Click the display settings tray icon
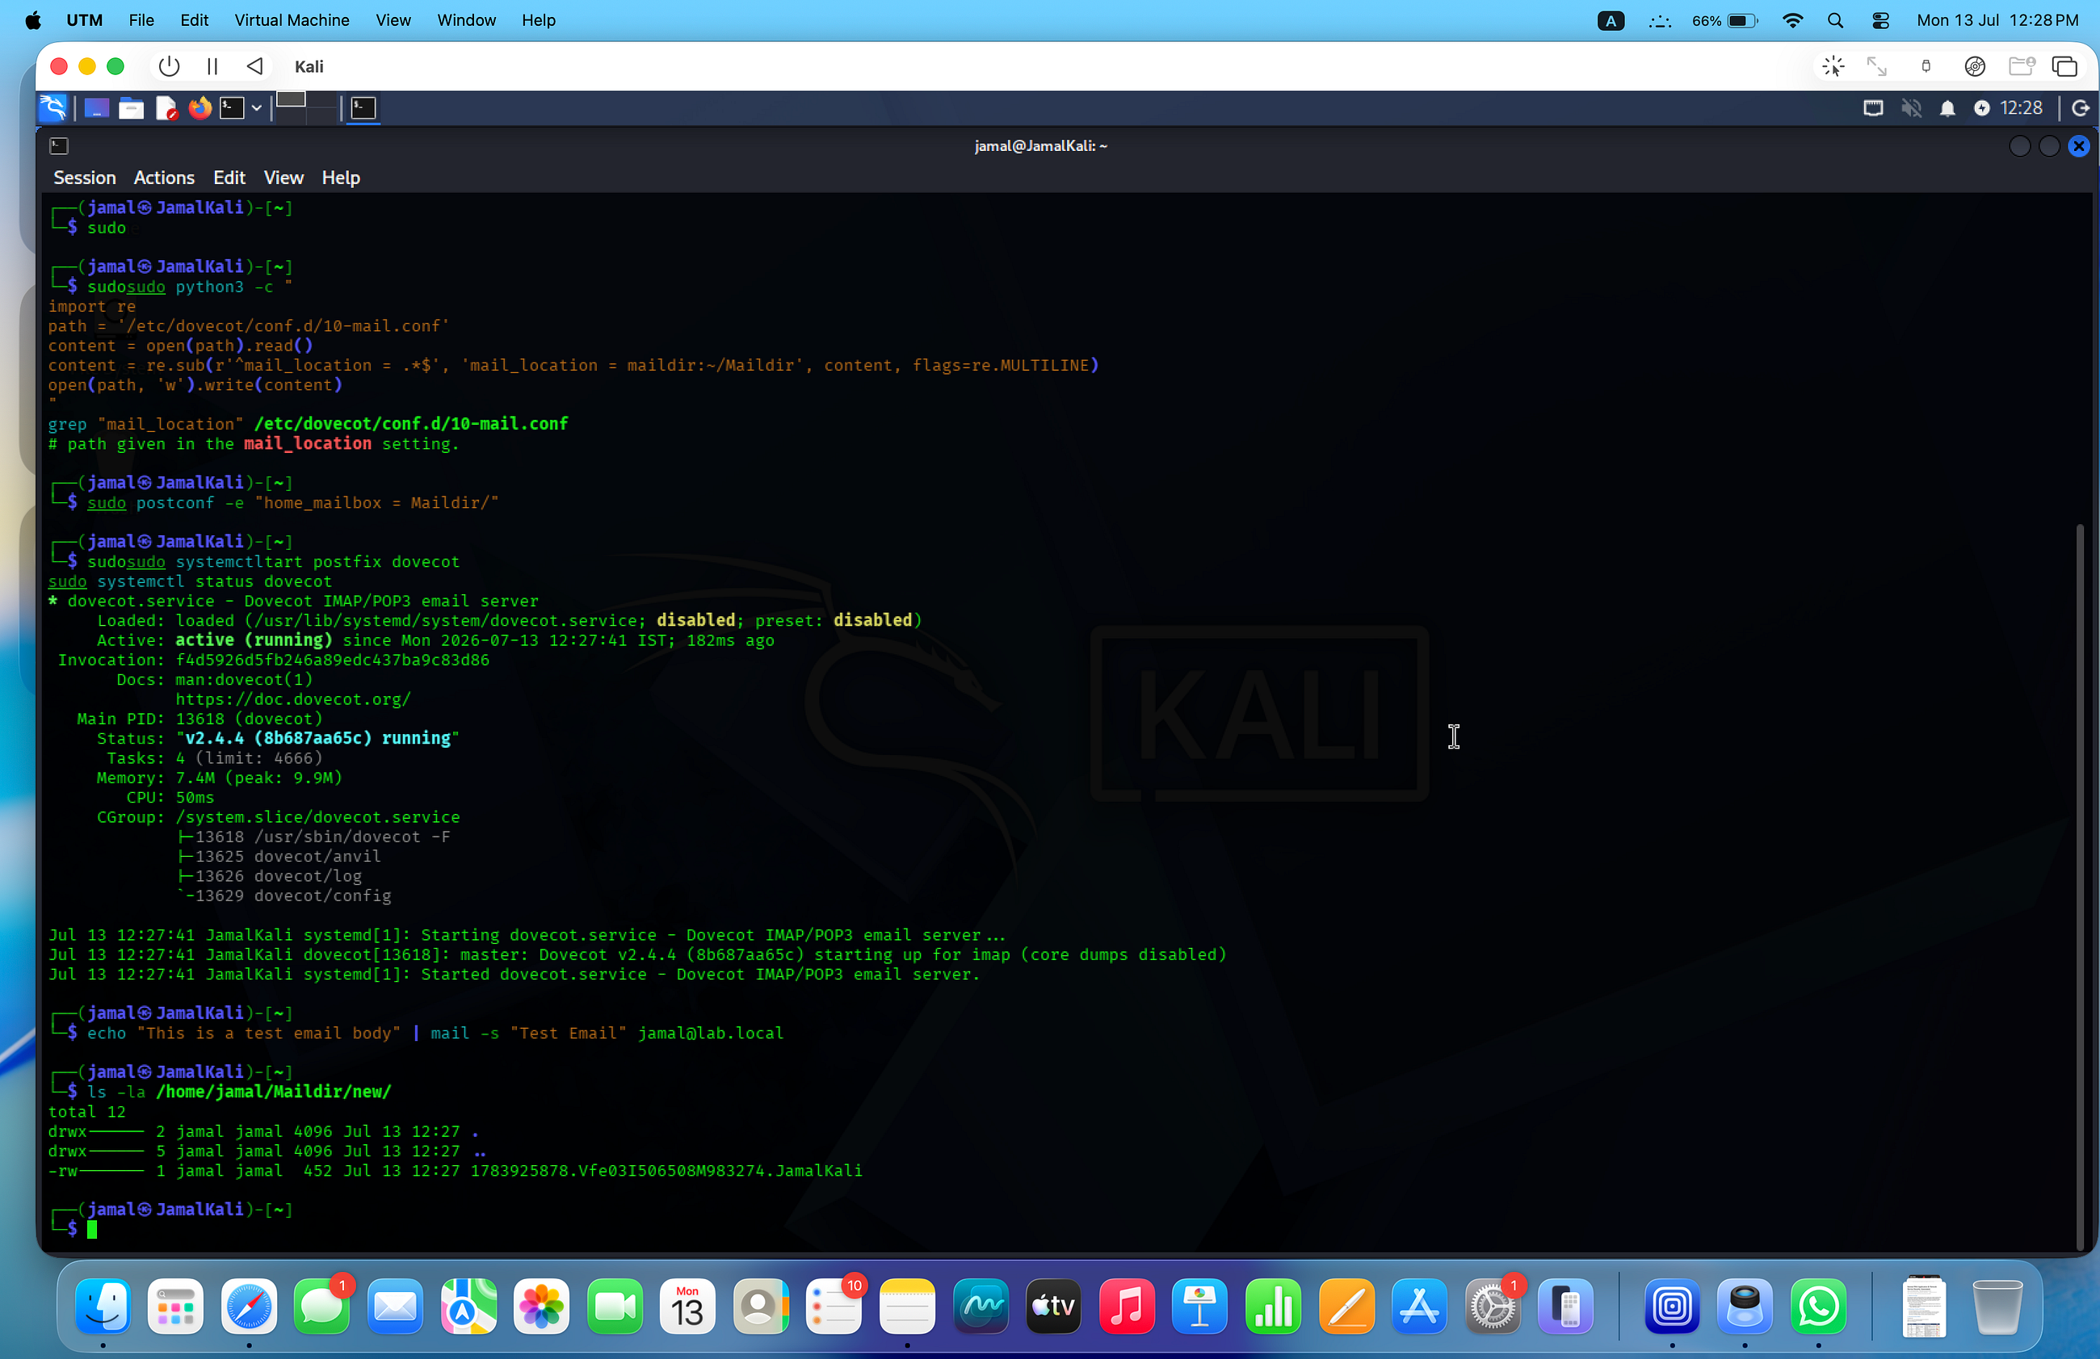This screenshot has width=2100, height=1359. point(1873,107)
